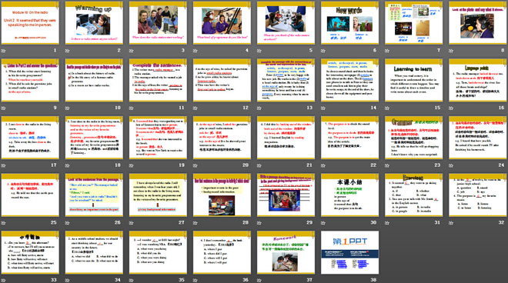Select the Module 10 title slide thumbnail
Screen dimensions: 508x283
pyautogui.click(x=30, y=22)
